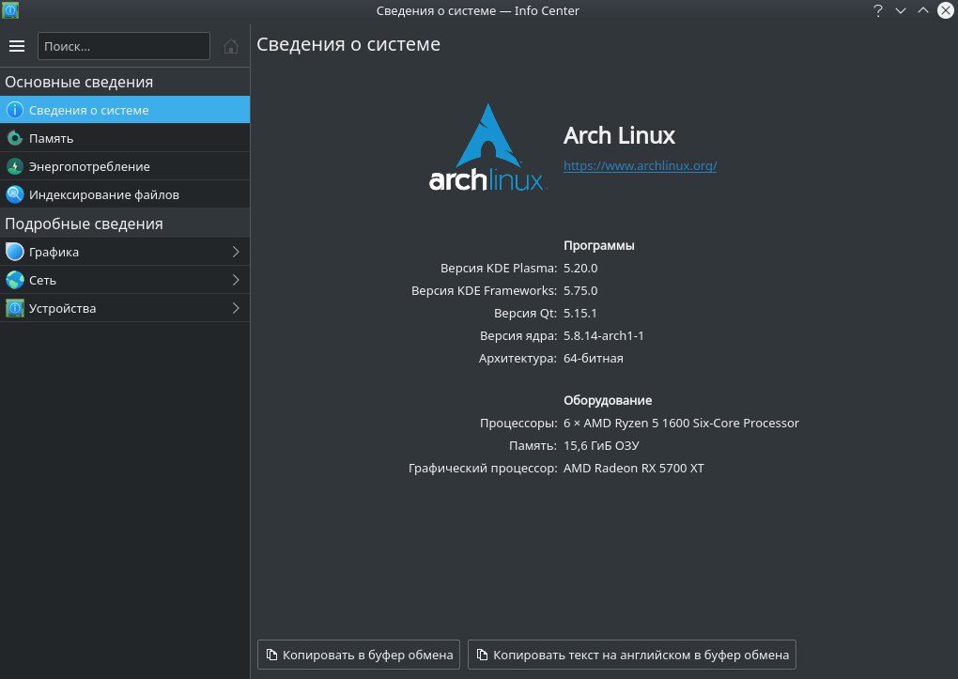Image resolution: width=958 pixels, height=679 pixels.
Task: Click the Сведения о системе info icon
Action: click(15, 110)
